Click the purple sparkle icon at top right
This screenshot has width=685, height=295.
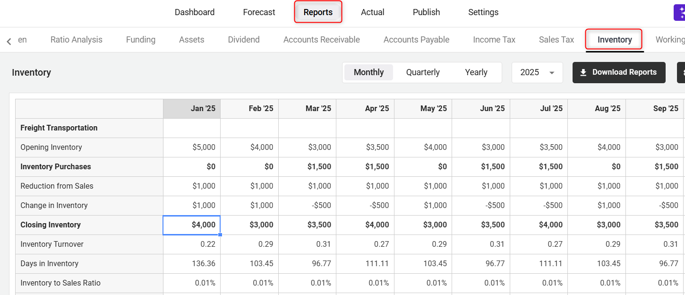[x=679, y=13]
